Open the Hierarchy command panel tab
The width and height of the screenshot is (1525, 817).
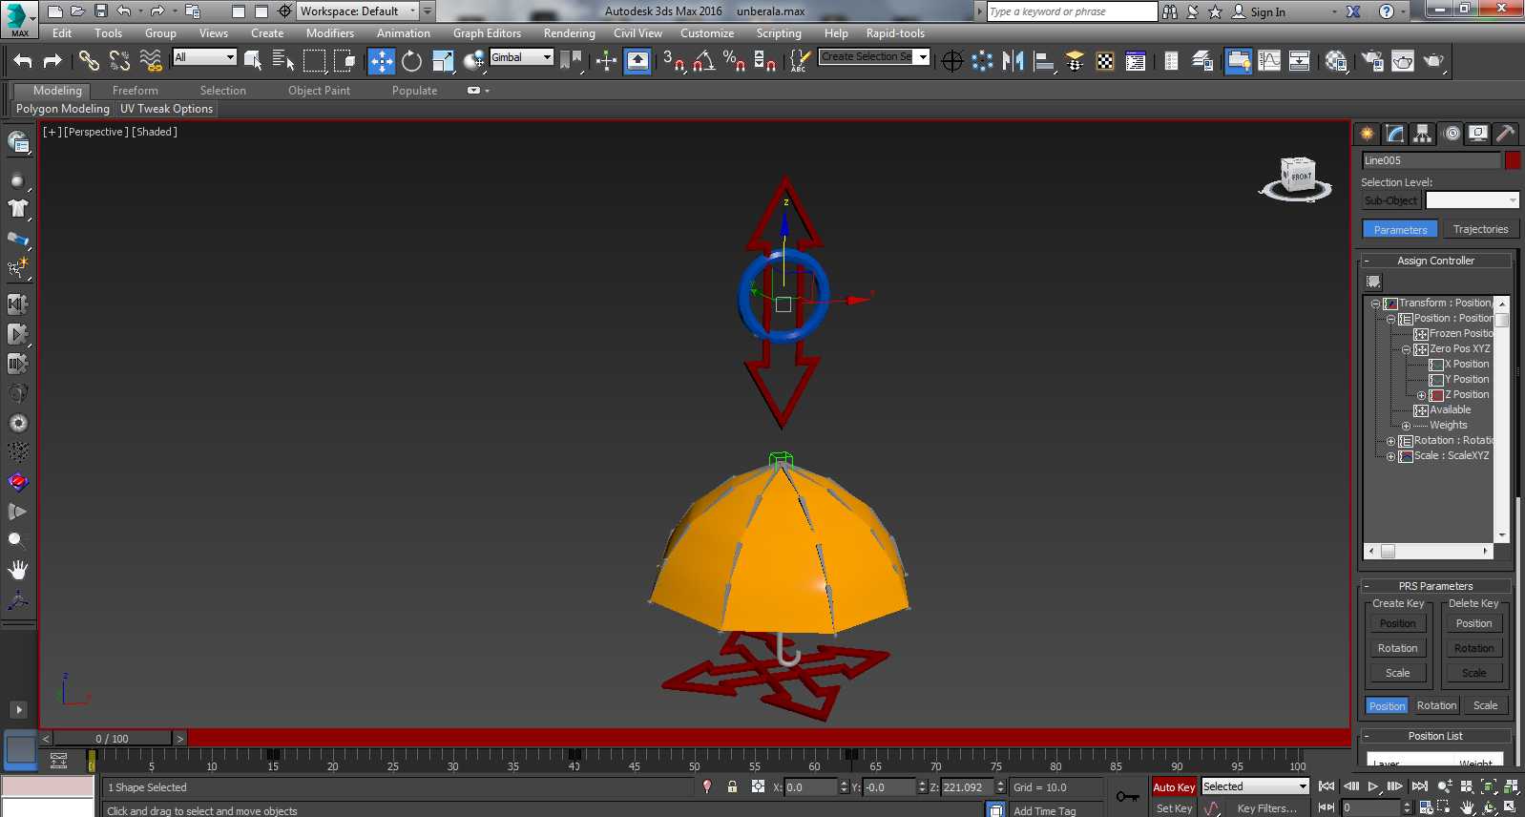(1423, 134)
